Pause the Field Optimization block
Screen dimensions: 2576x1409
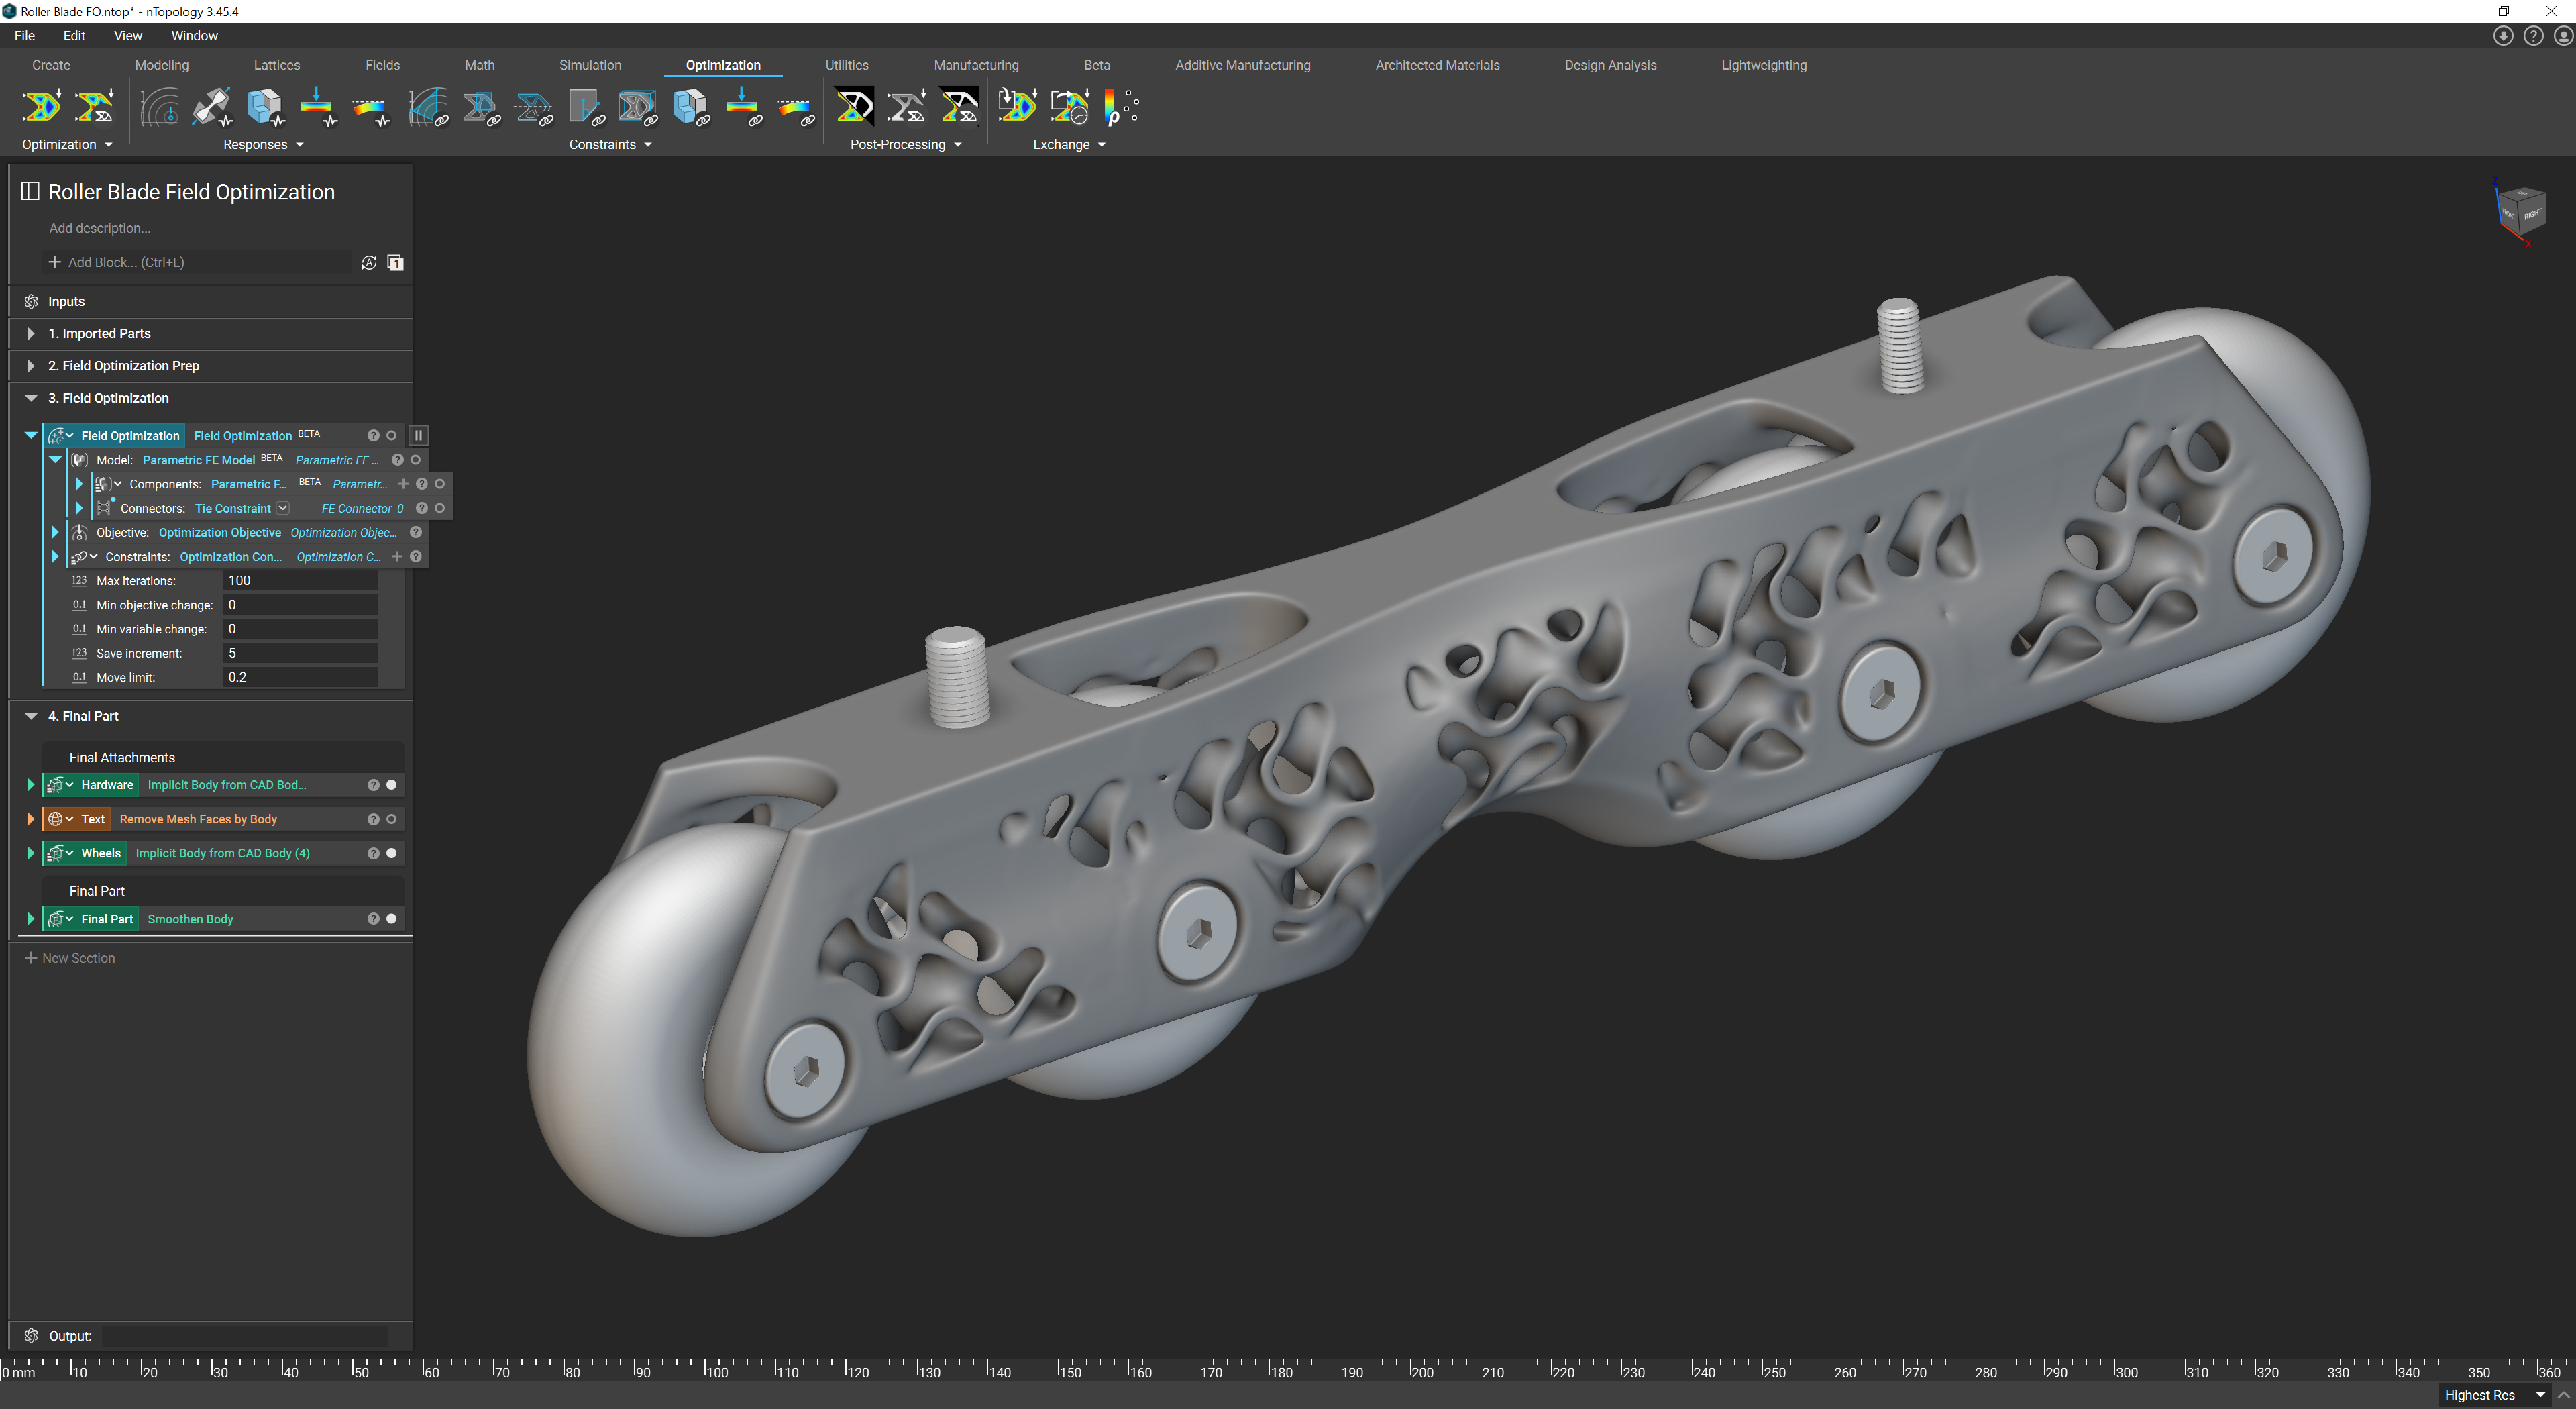[x=419, y=435]
